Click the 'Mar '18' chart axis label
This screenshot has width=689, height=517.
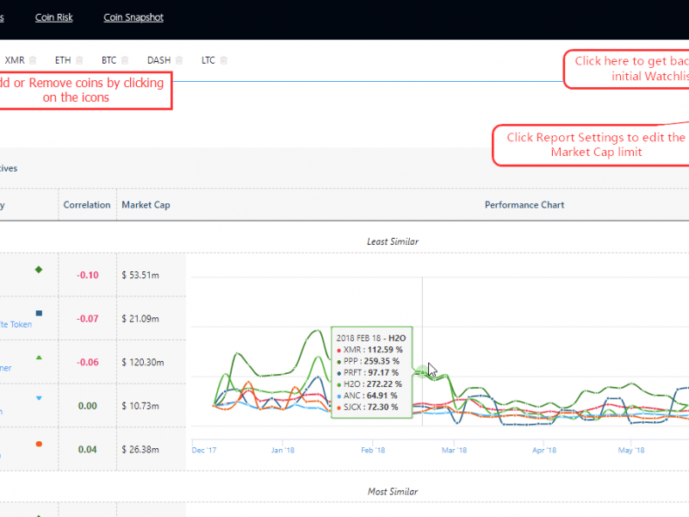[x=454, y=450]
